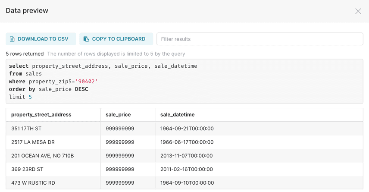Click the 2013-11-07T00:00:00 datetime cell
This screenshot has width=369, height=192.
259,156
